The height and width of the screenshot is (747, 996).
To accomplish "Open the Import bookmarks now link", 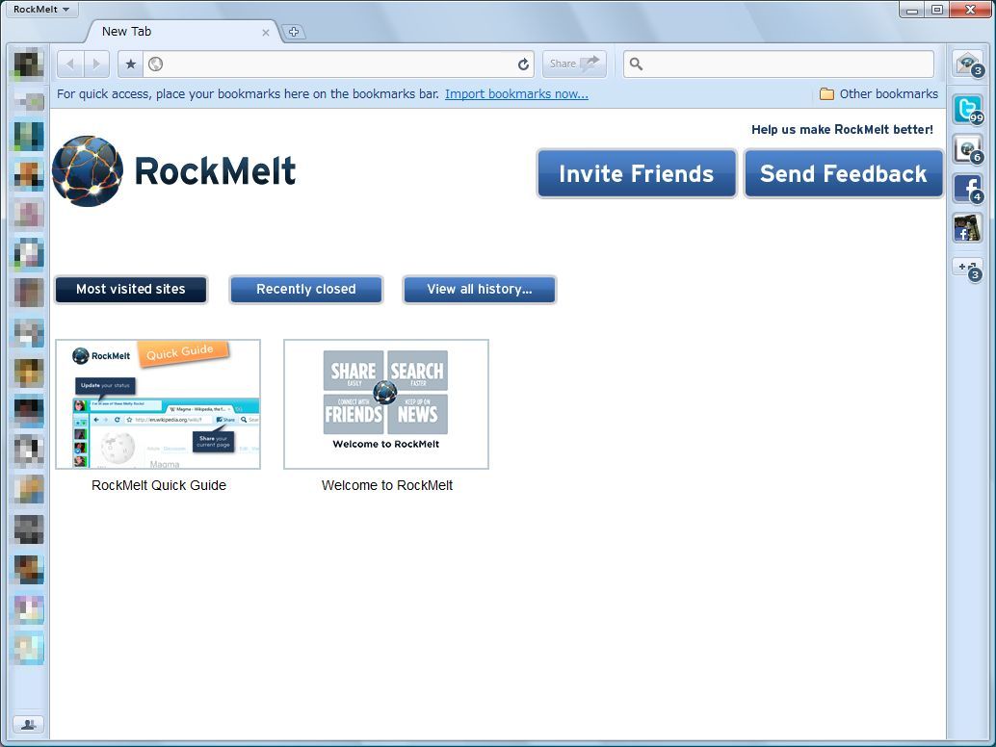I will click(x=516, y=94).
